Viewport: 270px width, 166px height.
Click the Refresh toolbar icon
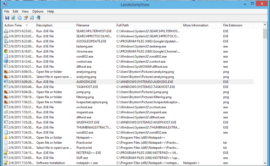(13, 18)
